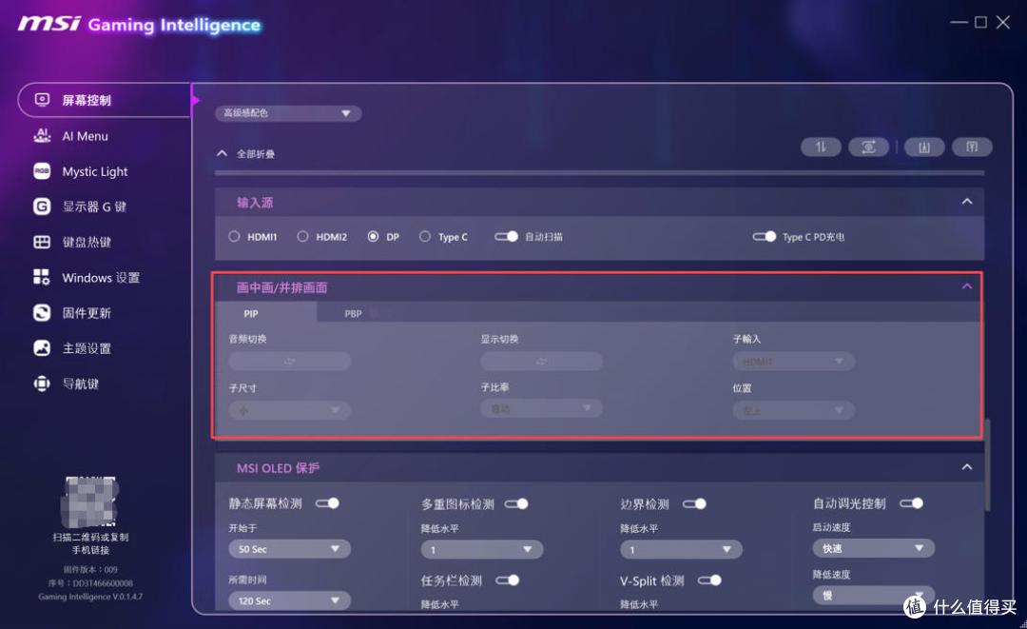
Task: Open the Mystic Light section
Action: coord(95,171)
